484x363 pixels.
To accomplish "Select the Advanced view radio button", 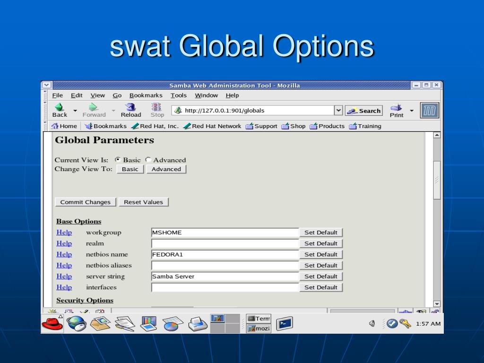I will [x=148, y=160].
